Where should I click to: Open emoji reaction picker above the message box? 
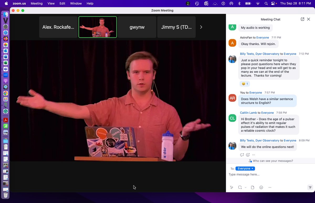tap(248, 155)
